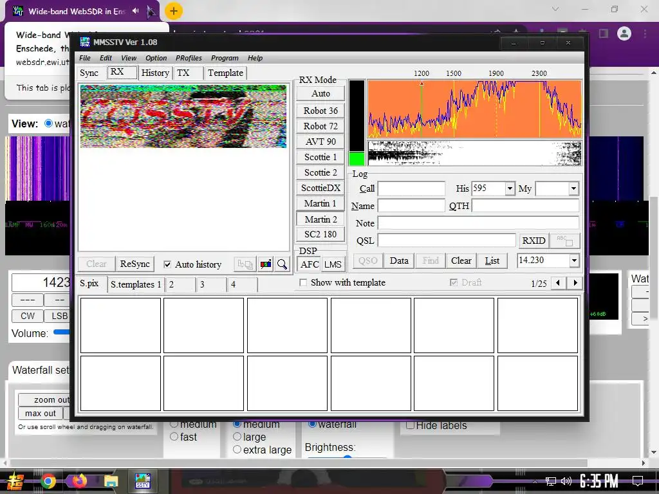Screen dimensions: 659x494
Task: Select SC2 180 RX mode
Action: point(320,234)
